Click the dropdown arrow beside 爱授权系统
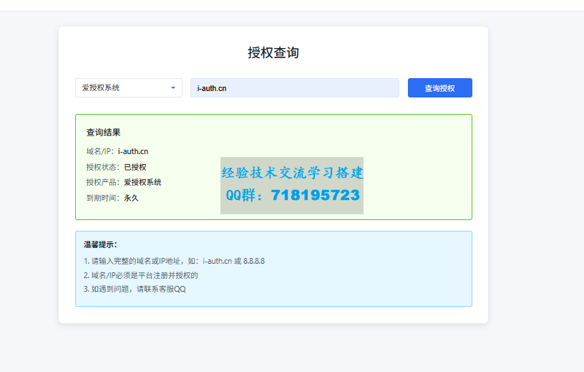The width and height of the screenshot is (584, 372). point(172,88)
